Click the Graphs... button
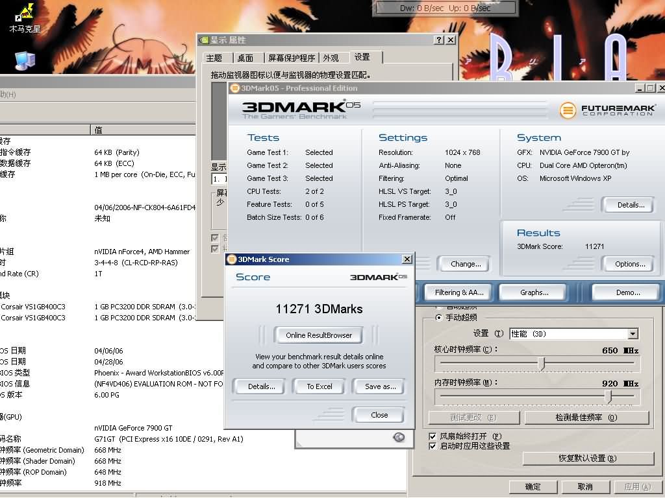This screenshot has height=498, width=665. 534,292
